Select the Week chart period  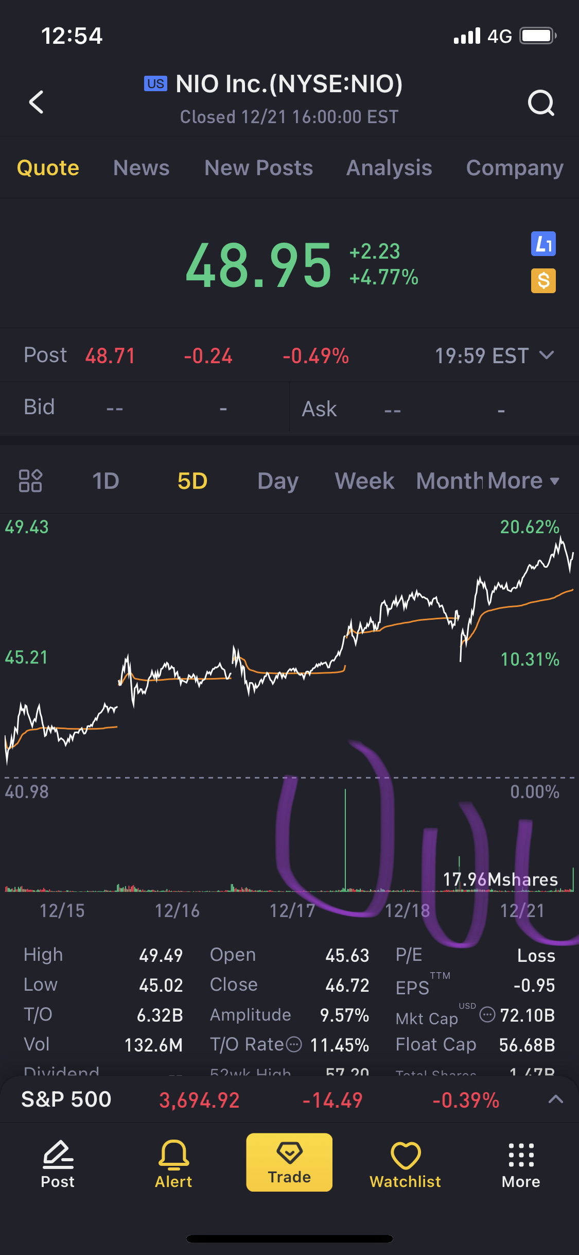pyautogui.click(x=364, y=481)
